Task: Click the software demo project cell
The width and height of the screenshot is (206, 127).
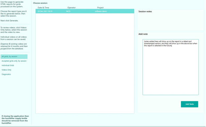Action: (x=101, y=11)
